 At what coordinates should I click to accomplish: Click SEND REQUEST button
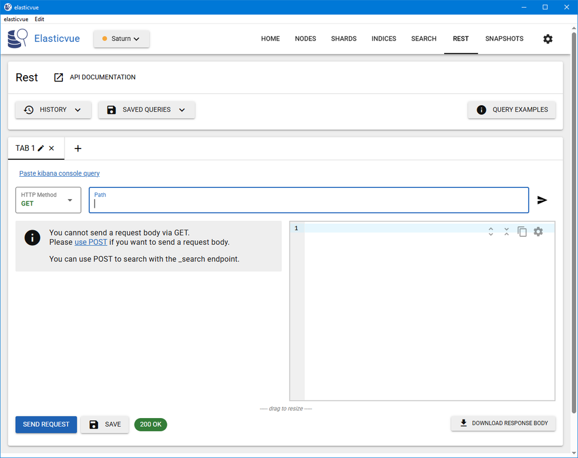click(46, 425)
